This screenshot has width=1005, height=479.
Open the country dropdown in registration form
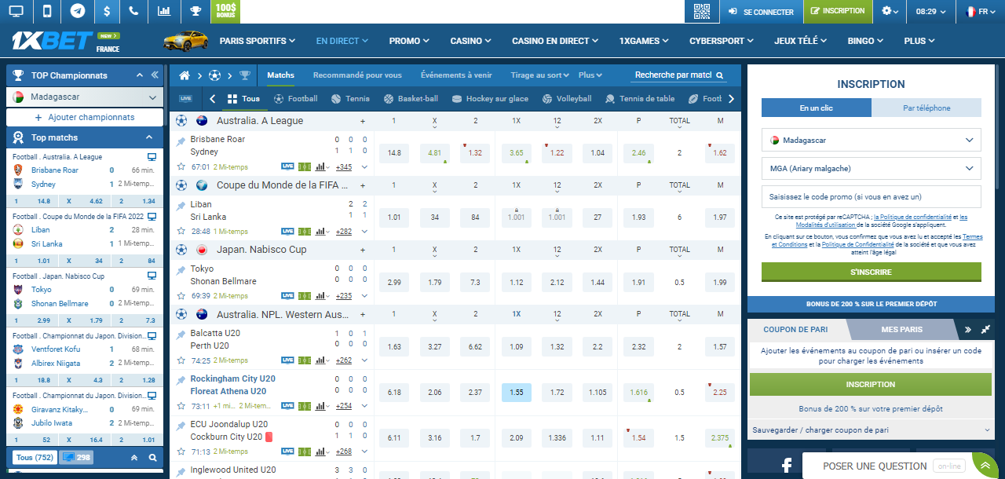[x=872, y=140]
